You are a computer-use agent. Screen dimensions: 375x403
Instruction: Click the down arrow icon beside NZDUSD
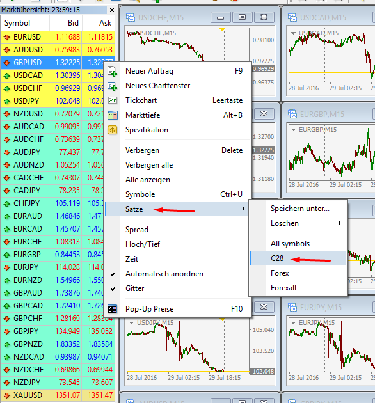tap(7, 114)
